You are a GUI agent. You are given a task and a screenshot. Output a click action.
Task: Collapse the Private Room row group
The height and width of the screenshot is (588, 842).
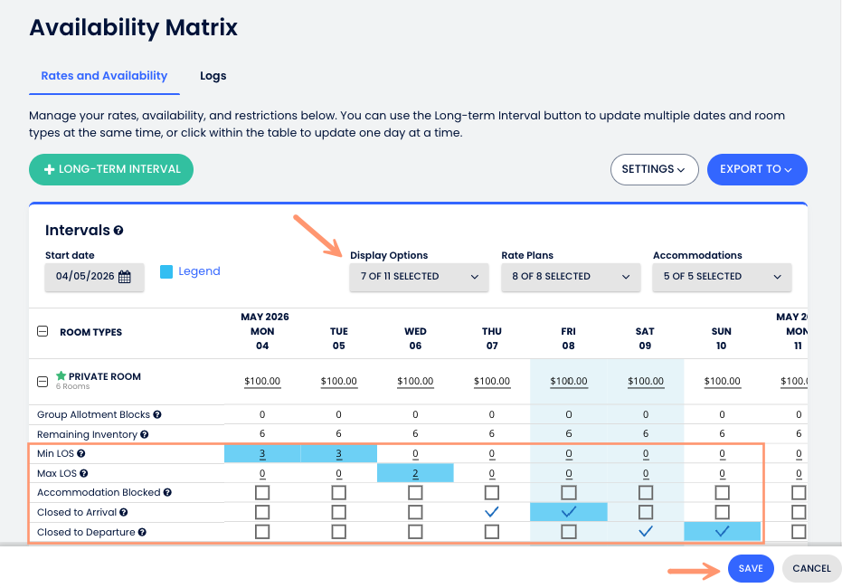(43, 381)
